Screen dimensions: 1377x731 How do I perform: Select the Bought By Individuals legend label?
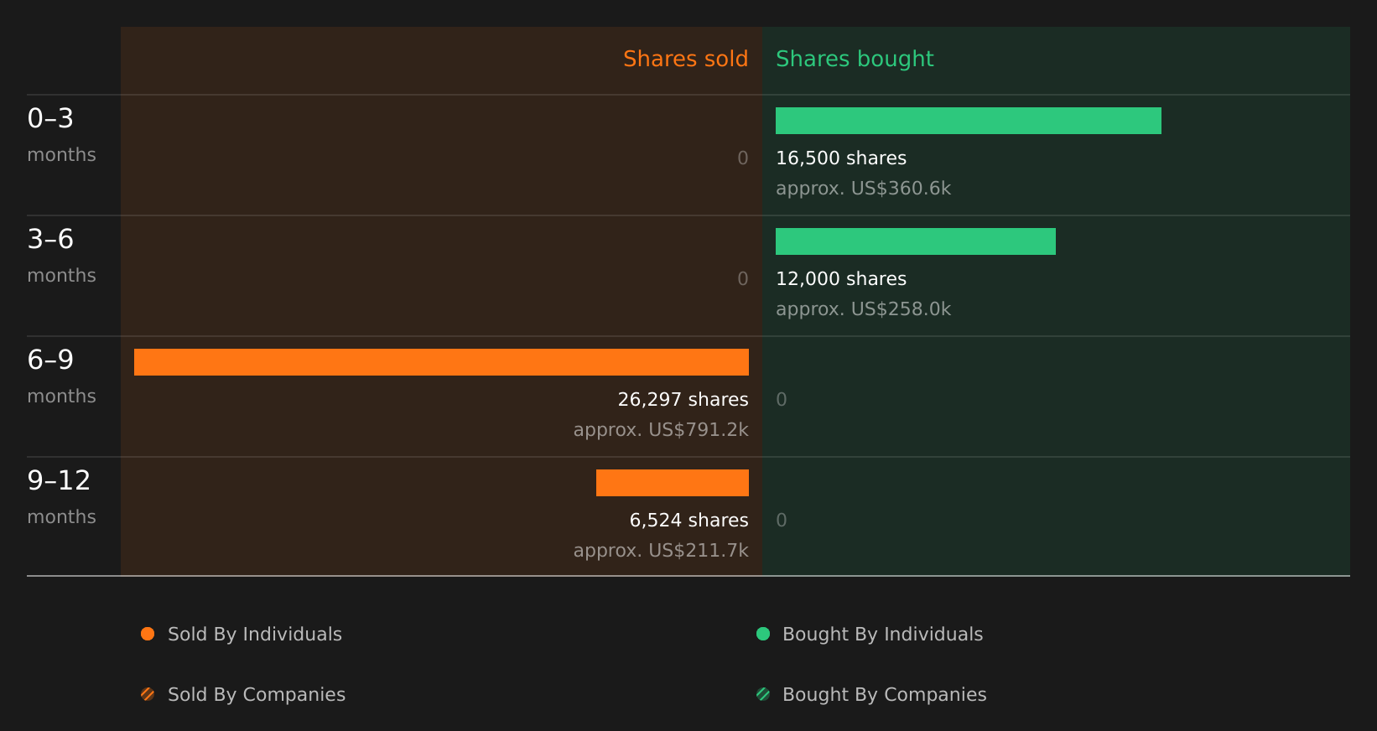(883, 635)
